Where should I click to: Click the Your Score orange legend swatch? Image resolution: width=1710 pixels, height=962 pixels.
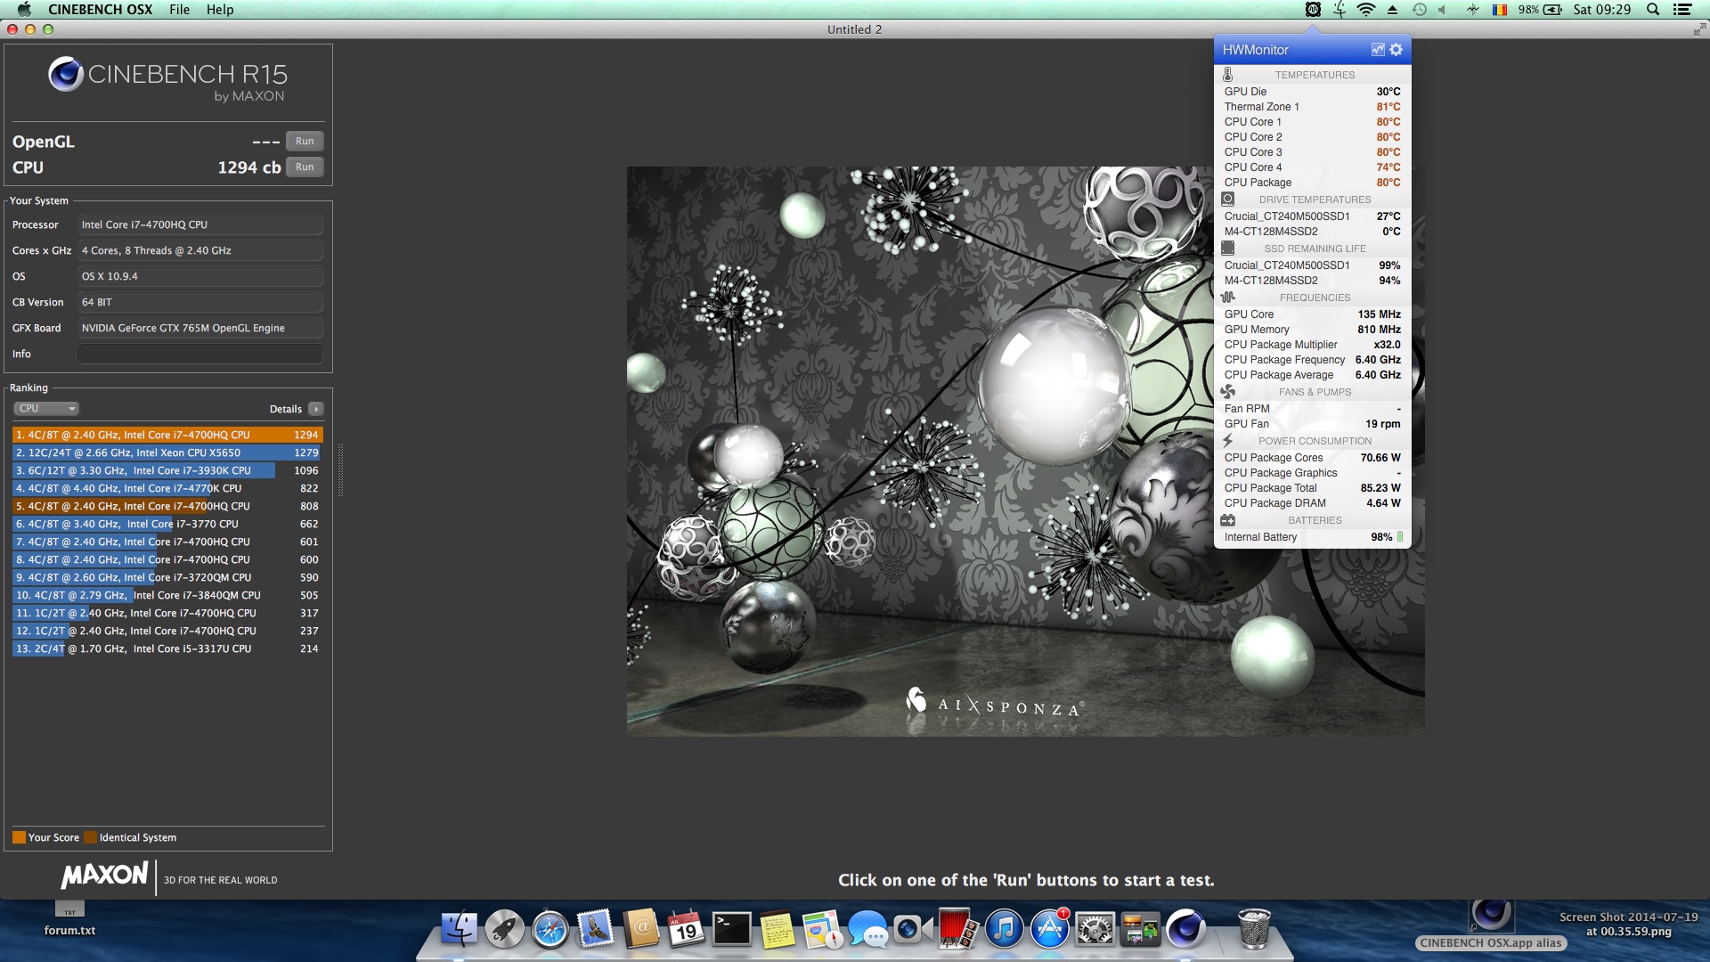click(19, 837)
